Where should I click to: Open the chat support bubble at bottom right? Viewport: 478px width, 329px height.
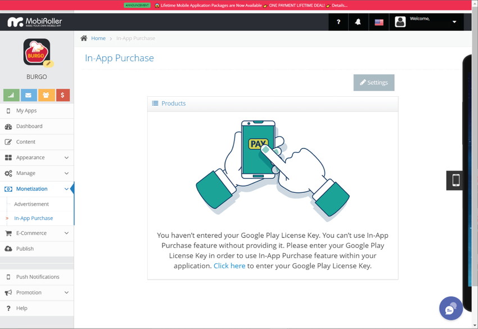[x=450, y=308]
